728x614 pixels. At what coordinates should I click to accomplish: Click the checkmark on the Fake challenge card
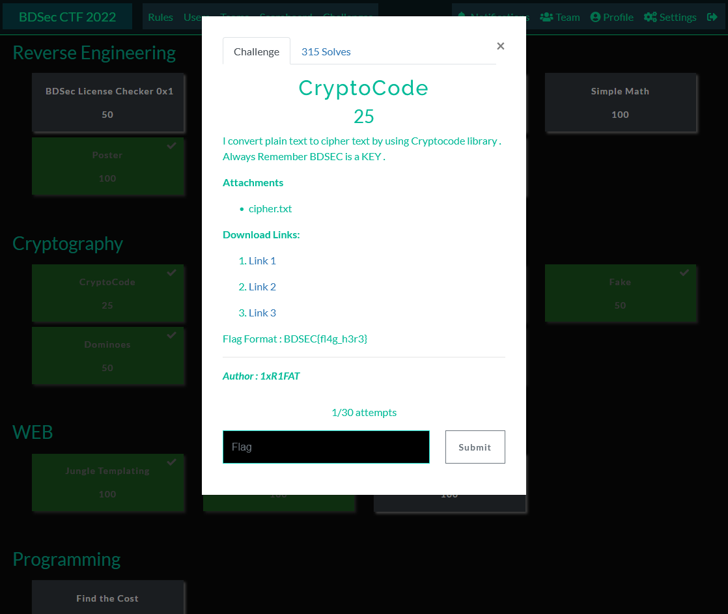tap(684, 273)
